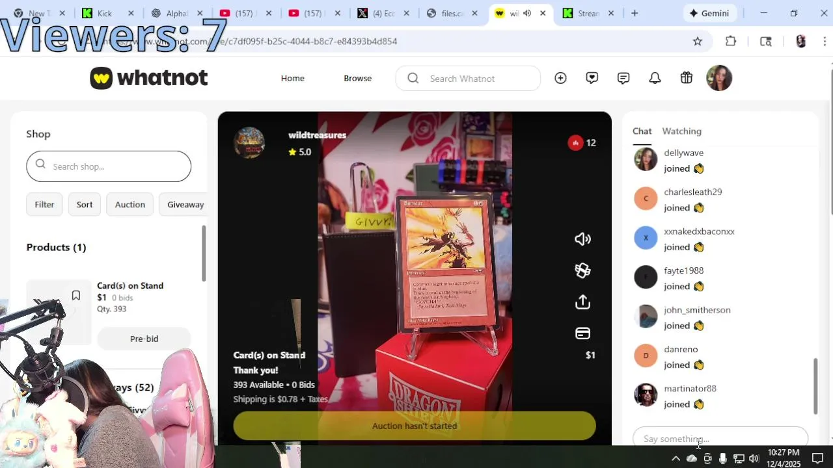833x468 pixels.
Task: Go to Browse in the navigation
Action: pos(357,78)
